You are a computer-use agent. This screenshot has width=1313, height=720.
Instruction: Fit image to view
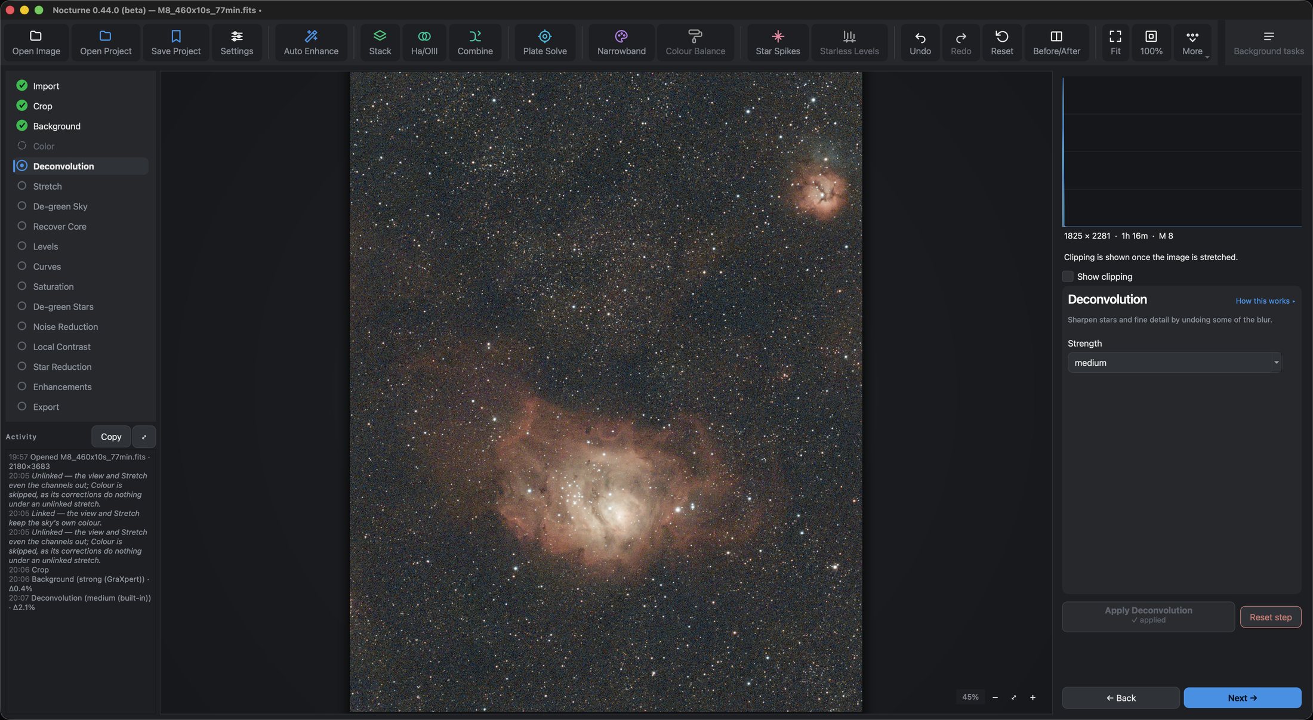tap(1115, 42)
